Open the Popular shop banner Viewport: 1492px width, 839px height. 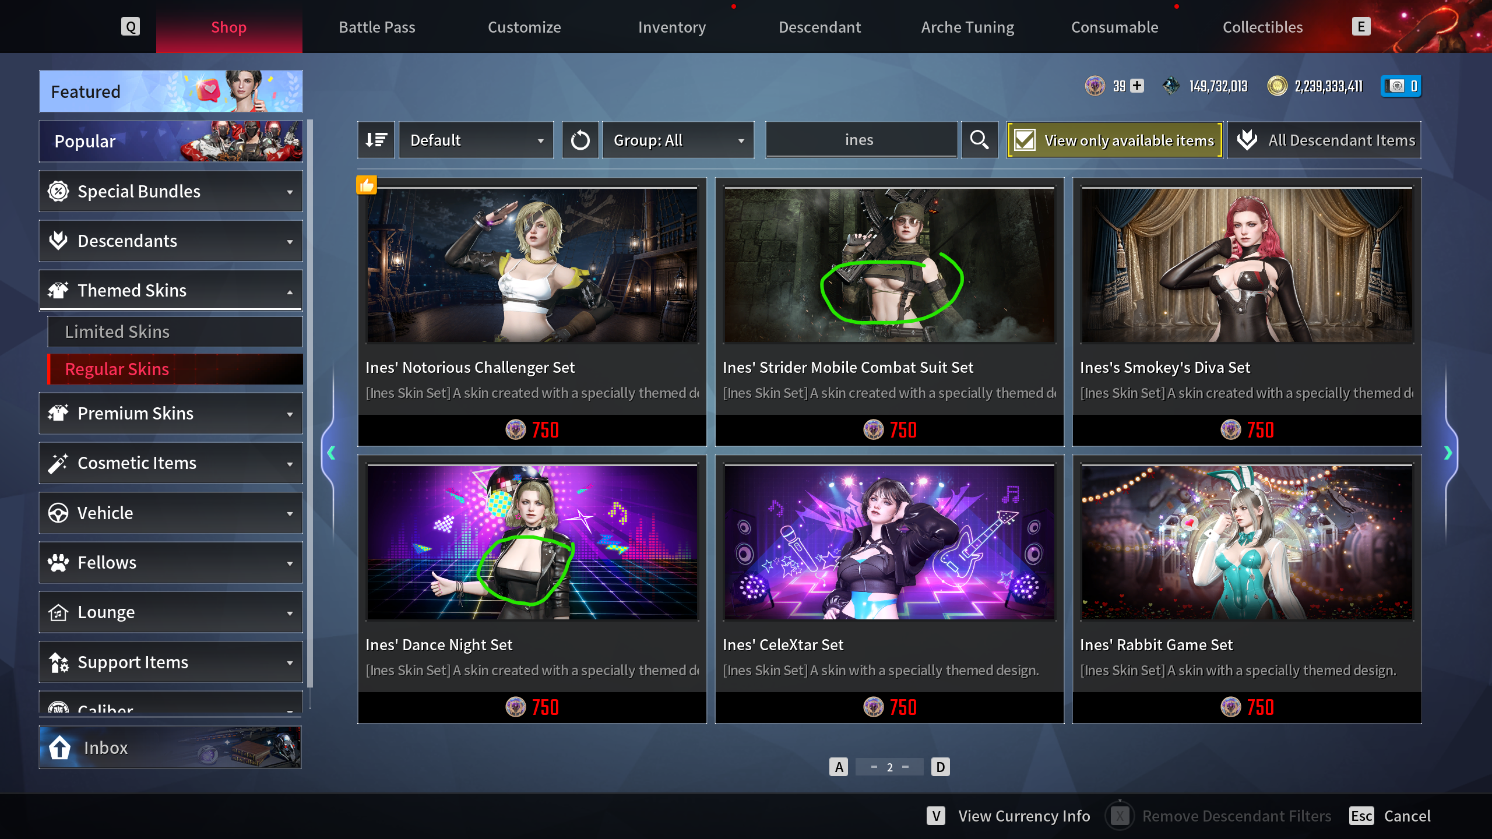(171, 141)
